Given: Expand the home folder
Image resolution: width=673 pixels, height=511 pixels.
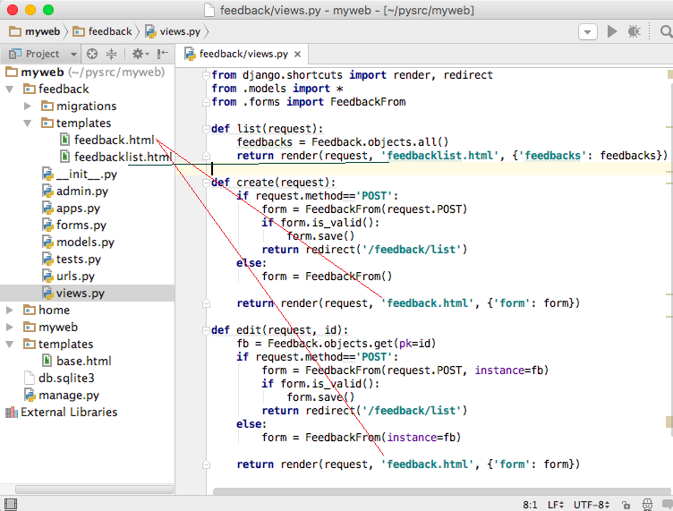Looking at the screenshot, I should tap(10, 310).
